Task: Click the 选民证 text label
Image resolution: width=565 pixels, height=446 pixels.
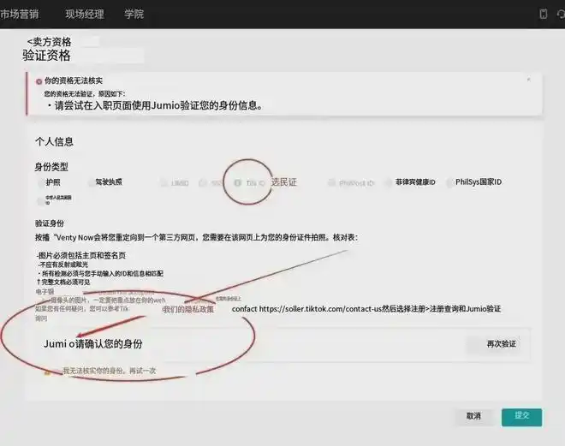Action: click(x=284, y=182)
